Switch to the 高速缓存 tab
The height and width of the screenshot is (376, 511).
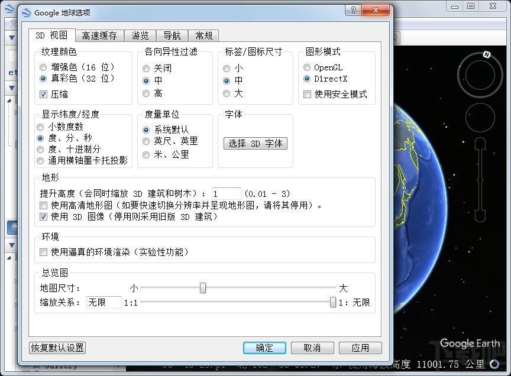pyautogui.click(x=99, y=35)
